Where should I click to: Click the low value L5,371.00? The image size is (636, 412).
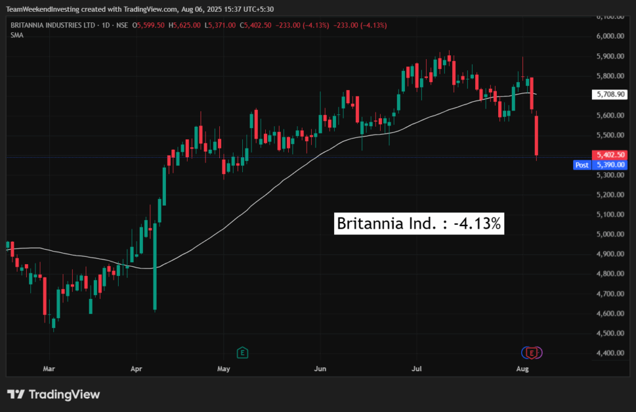220,25
